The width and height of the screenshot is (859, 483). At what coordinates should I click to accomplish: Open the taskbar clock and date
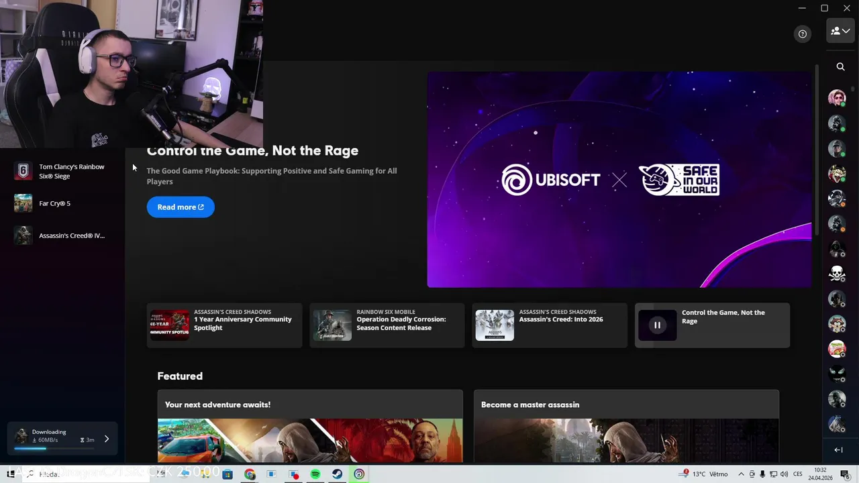click(820, 474)
